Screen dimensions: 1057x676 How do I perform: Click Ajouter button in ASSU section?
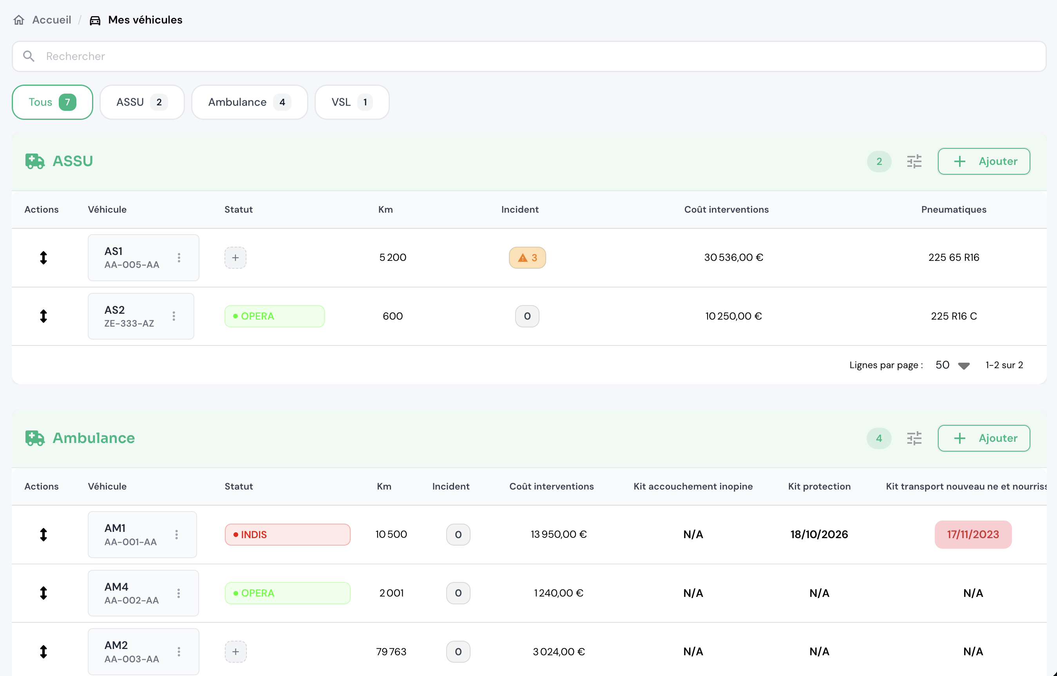tap(983, 161)
